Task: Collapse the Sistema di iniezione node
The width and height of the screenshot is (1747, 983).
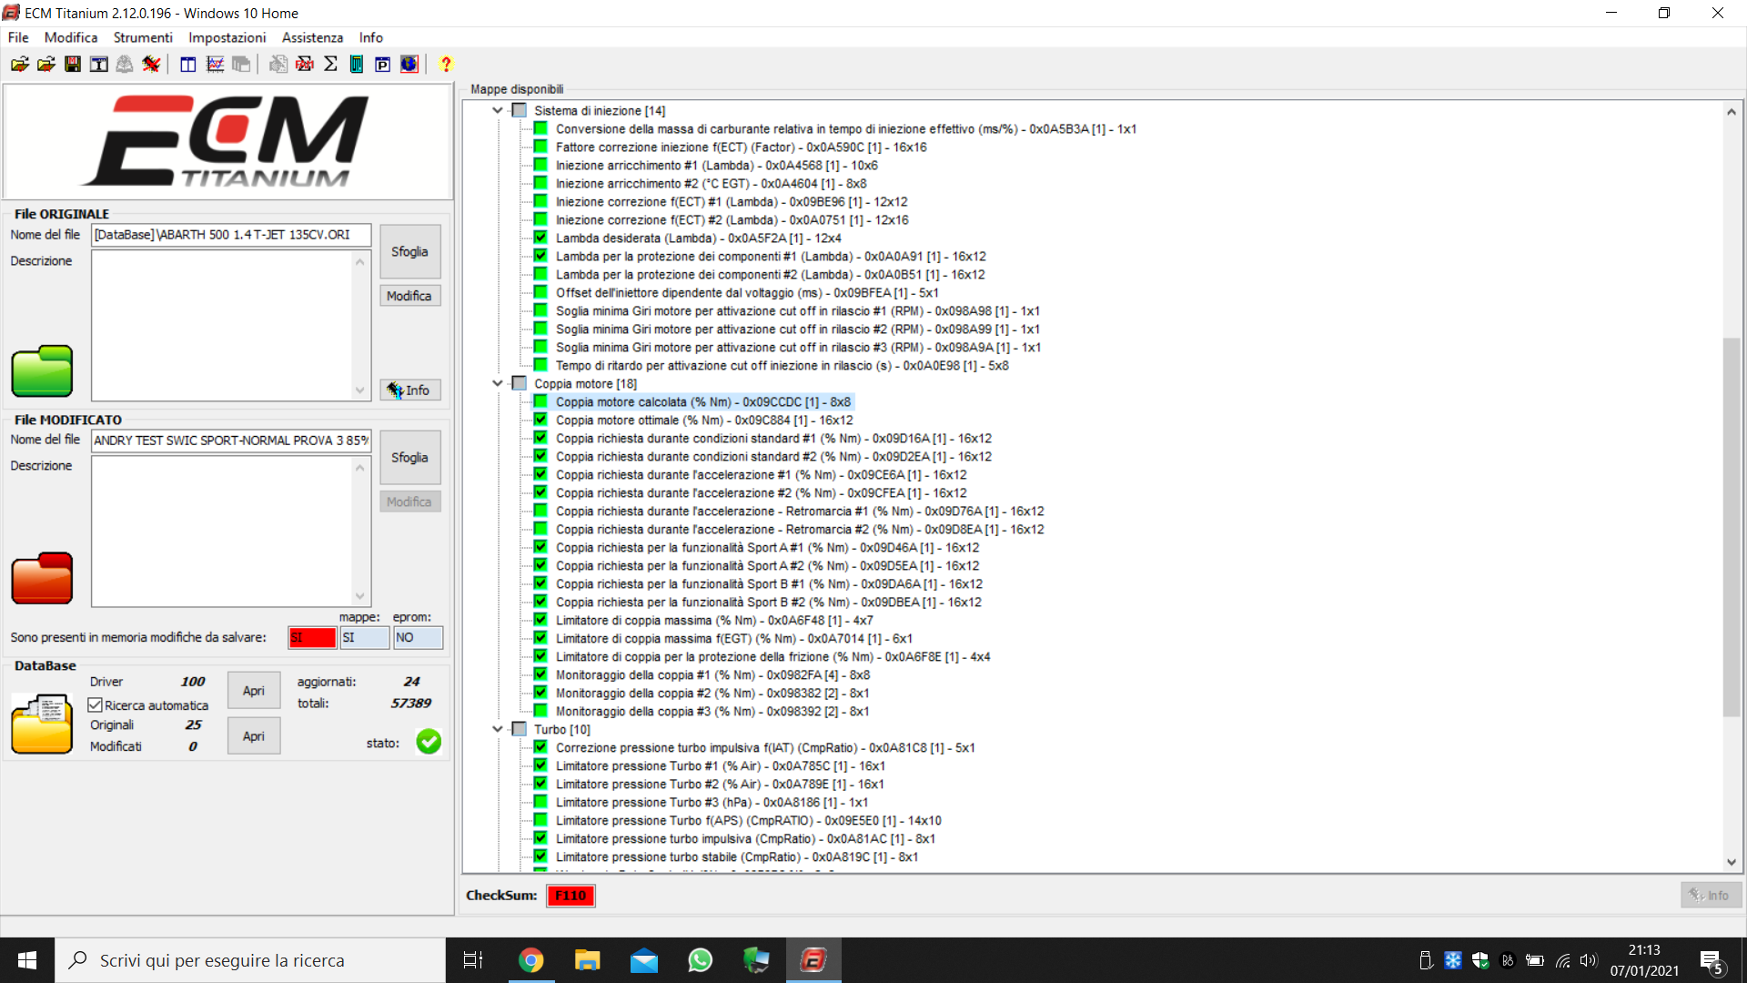Action: point(498,110)
